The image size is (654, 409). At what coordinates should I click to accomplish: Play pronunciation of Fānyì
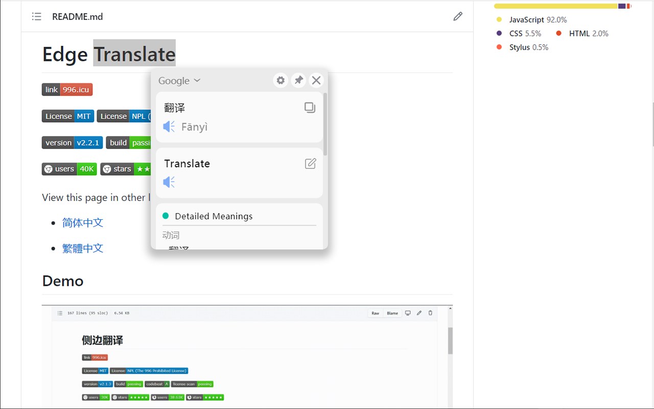169,126
